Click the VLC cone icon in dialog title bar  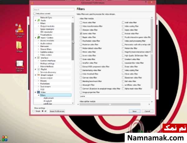point(32,3)
